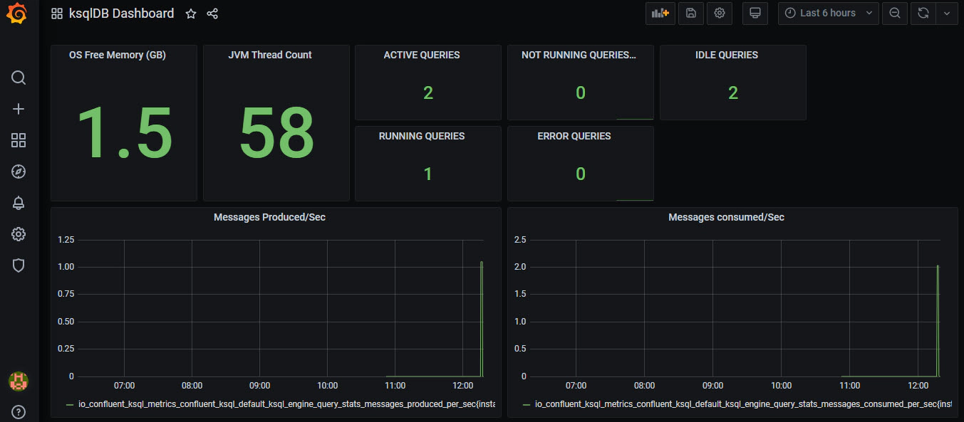Zoom out the time range
This screenshot has width=964, height=422.
pos(895,13)
